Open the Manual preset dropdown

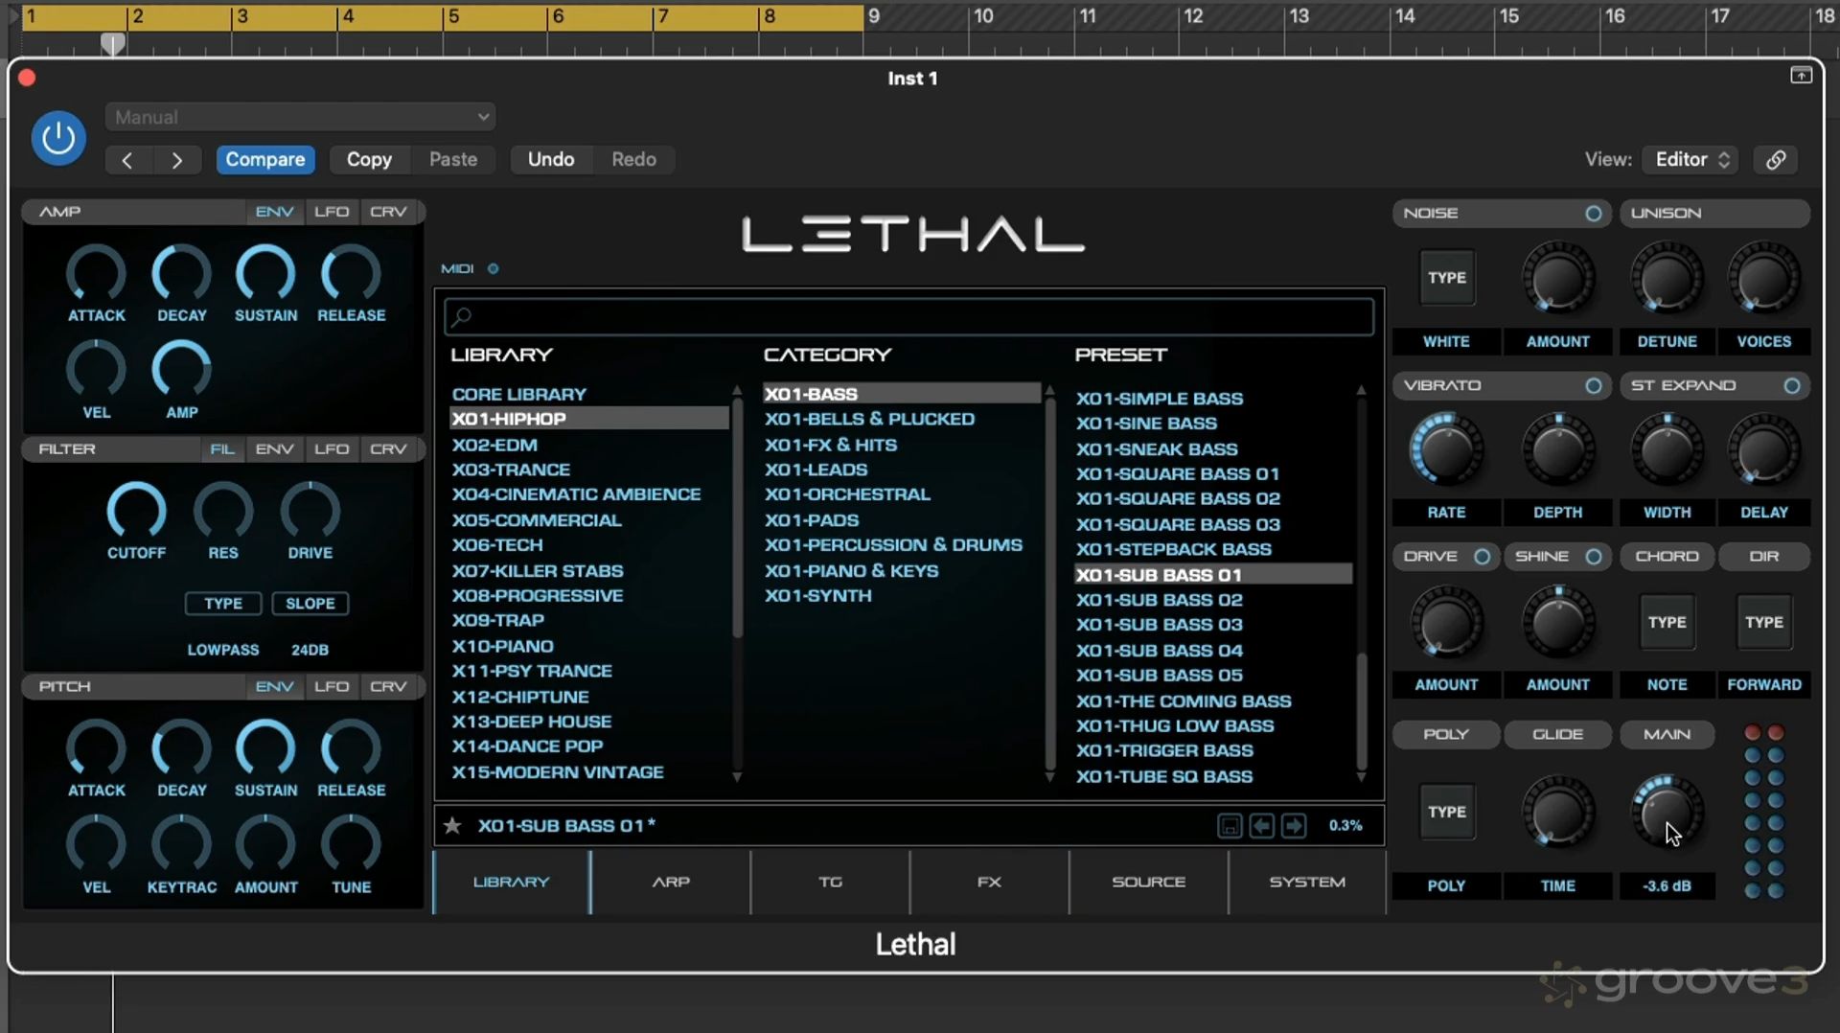(300, 117)
